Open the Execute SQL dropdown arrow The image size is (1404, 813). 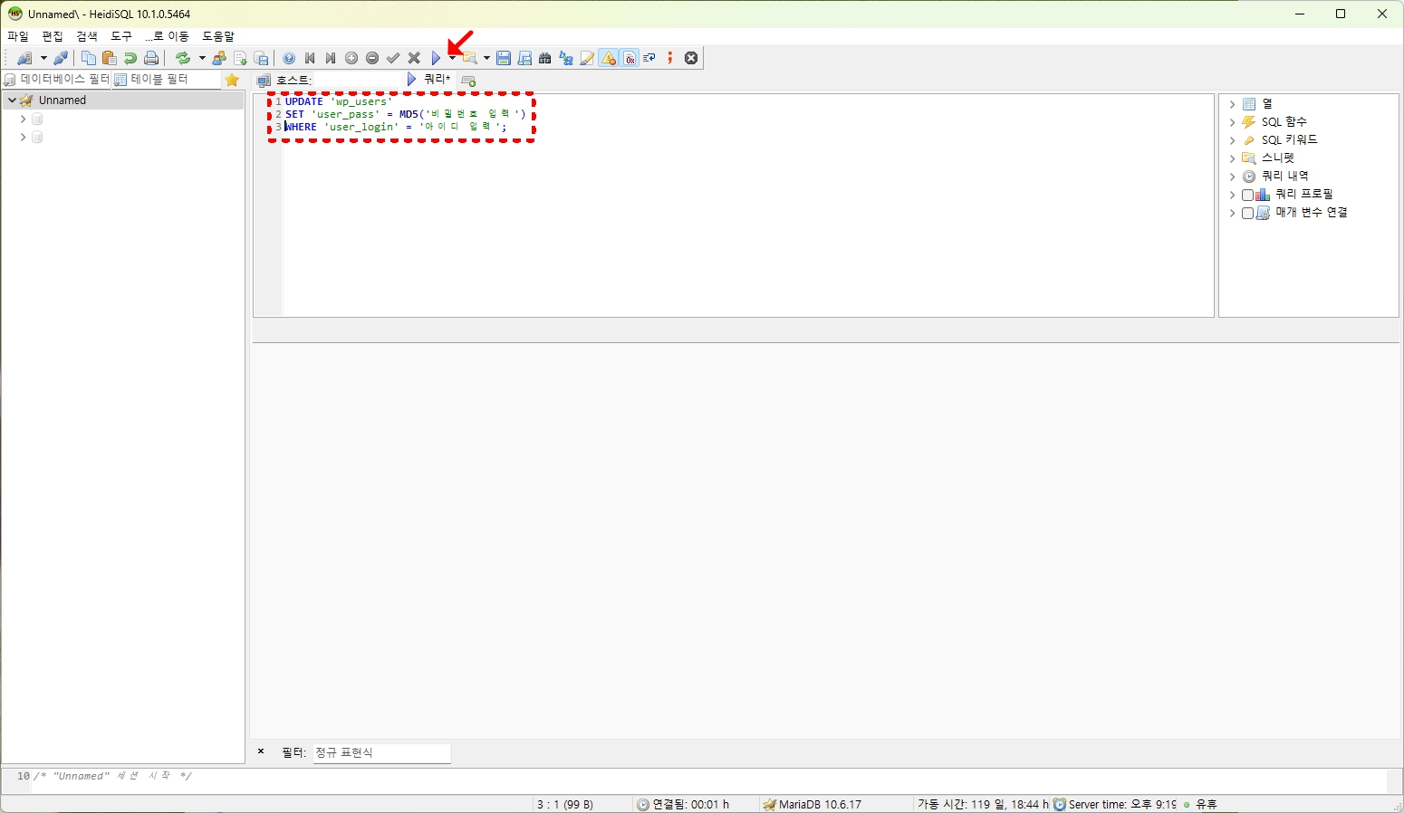pyautogui.click(x=452, y=58)
